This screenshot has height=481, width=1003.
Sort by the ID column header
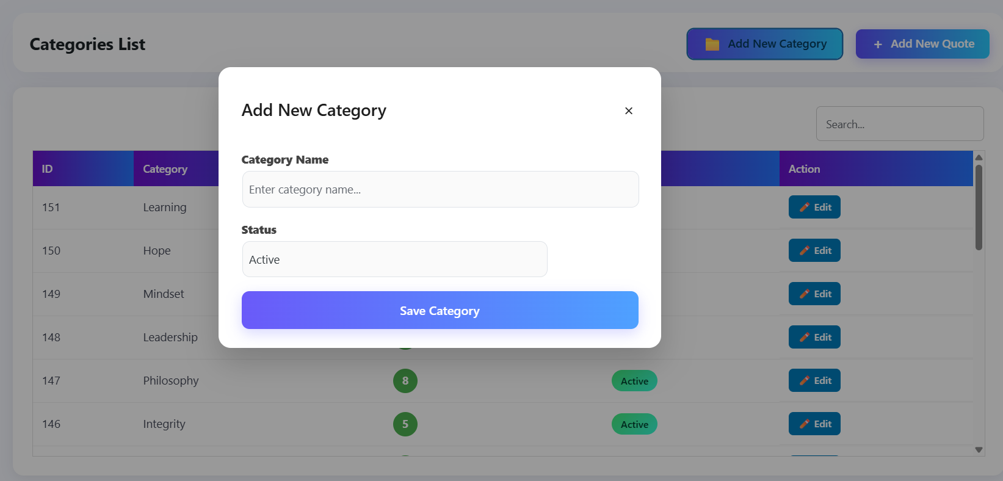(x=48, y=169)
